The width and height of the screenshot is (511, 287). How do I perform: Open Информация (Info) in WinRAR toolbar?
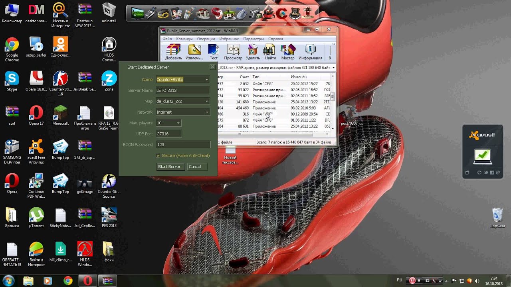coord(310,52)
